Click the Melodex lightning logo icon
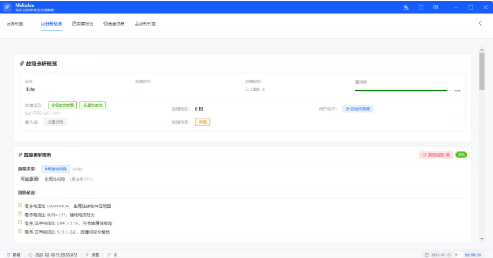 [7, 7]
